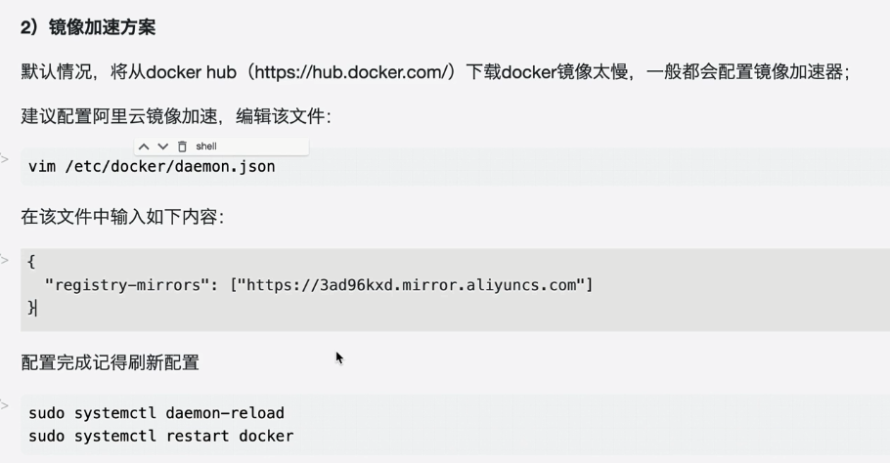The image size is (890, 463).
Task: Place cursor after the closing JSON brace
Action: (x=37, y=308)
